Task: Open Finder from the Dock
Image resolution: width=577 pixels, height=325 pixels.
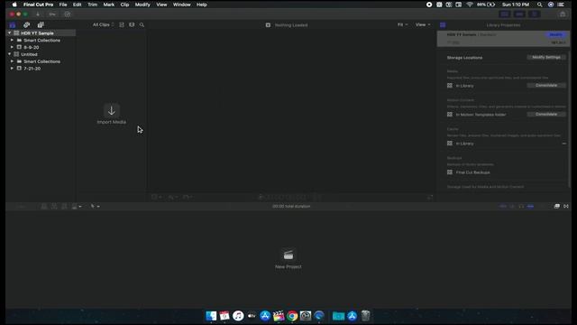Action: coord(211,316)
